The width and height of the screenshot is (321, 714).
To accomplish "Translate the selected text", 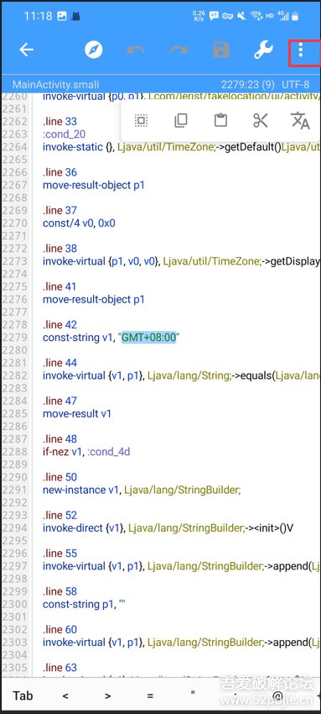I will 300,120.
